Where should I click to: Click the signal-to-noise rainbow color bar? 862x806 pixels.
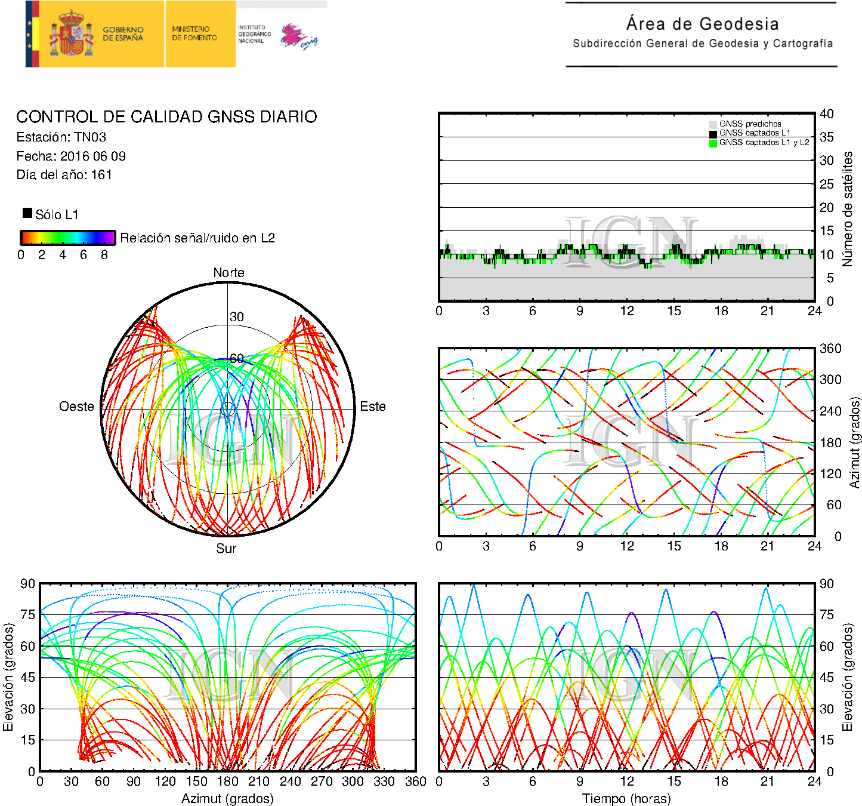[x=67, y=238]
